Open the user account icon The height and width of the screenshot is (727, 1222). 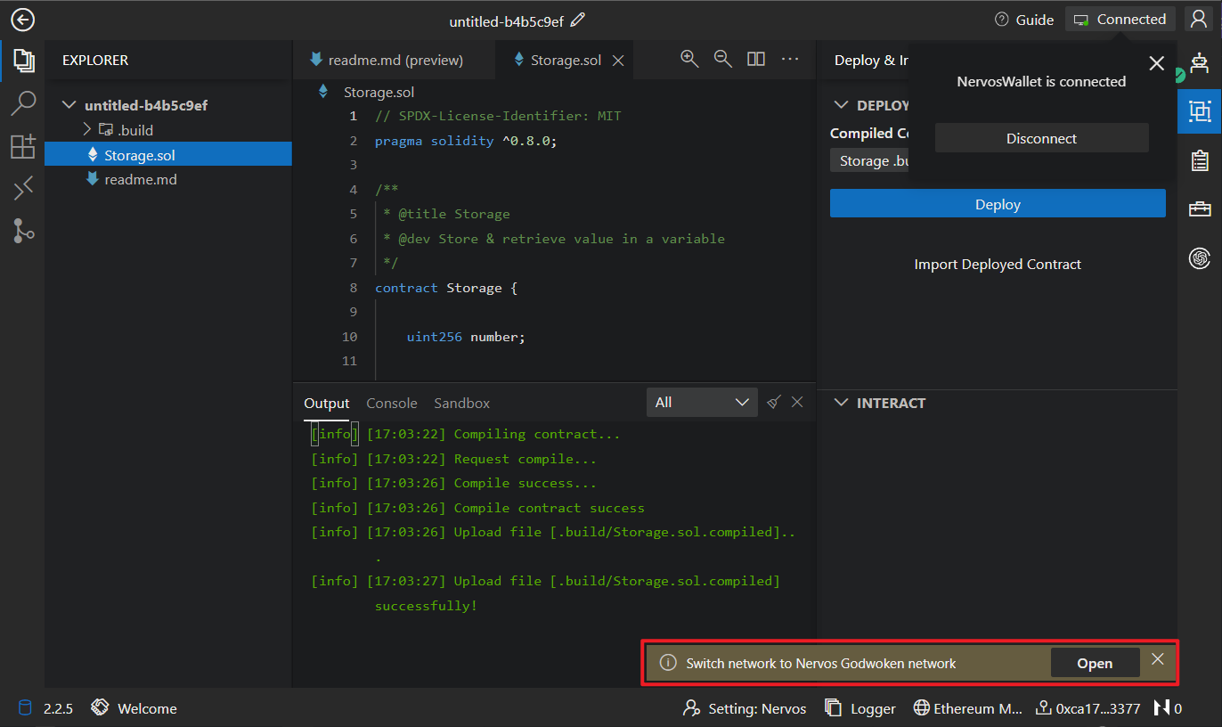coord(1199,20)
